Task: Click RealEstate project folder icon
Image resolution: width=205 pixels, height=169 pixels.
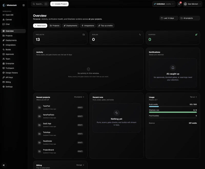Action: tap(39, 142)
